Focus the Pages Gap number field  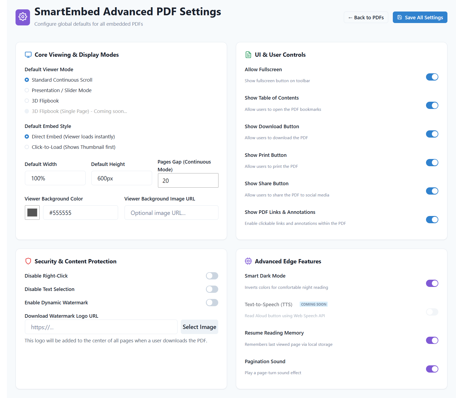click(x=188, y=180)
